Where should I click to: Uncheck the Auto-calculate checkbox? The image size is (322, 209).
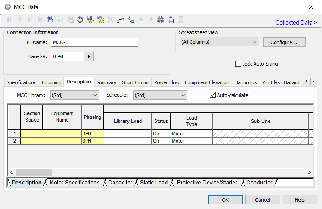(x=213, y=95)
